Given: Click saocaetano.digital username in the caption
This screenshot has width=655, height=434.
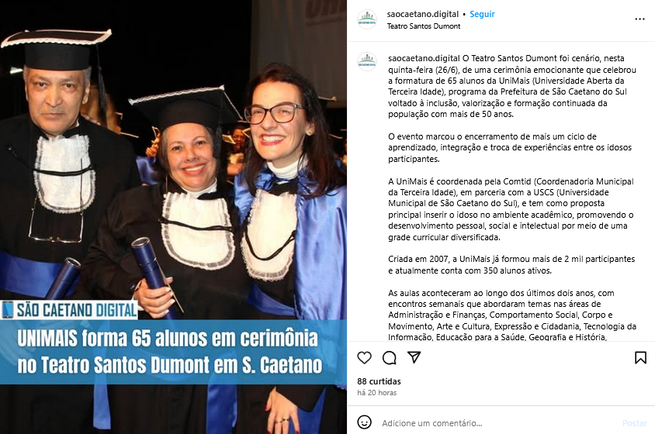Looking at the screenshot, I should [x=424, y=58].
